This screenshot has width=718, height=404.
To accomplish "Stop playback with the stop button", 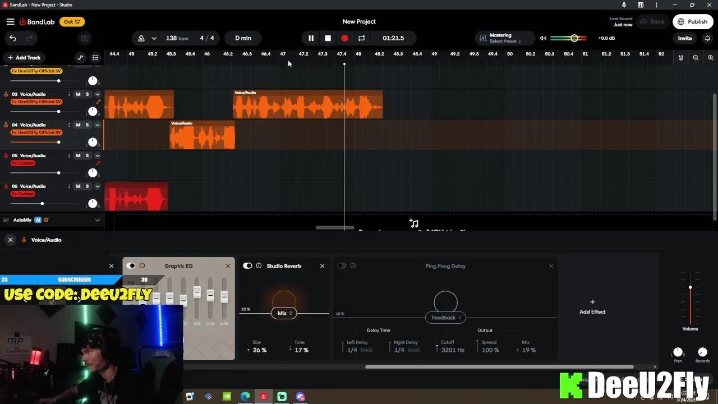I will click(x=328, y=38).
